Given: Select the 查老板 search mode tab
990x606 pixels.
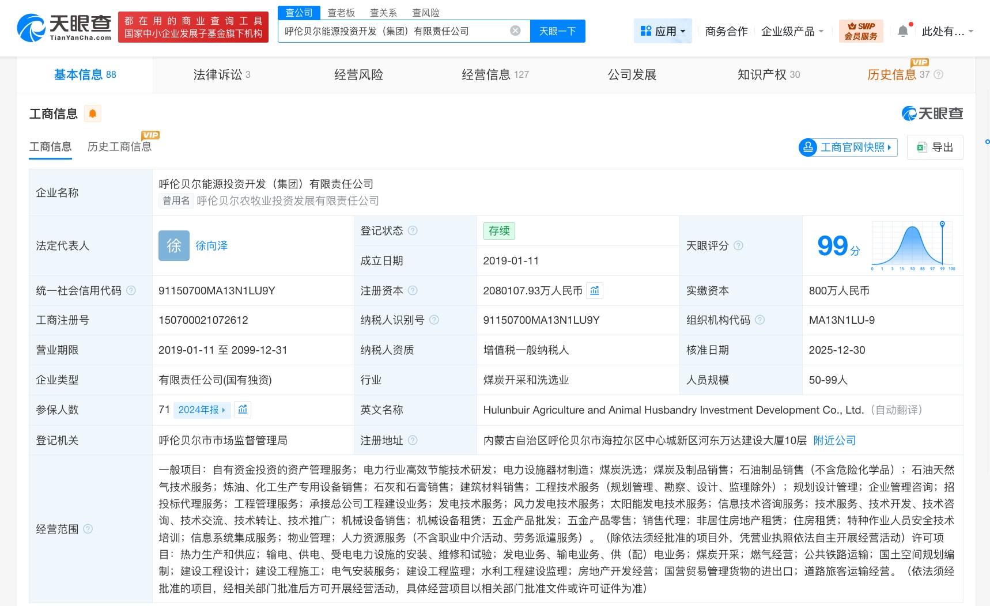Looking at the screenshot, I should coord(341,13).
